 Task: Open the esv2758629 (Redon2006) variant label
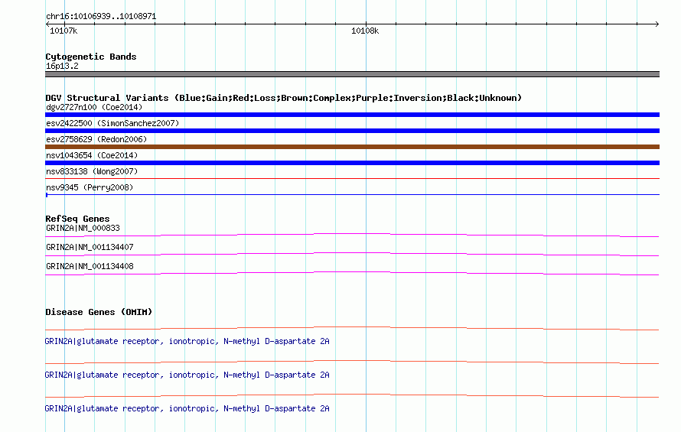tap(96, 139)
